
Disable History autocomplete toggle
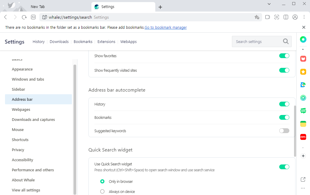(284, 104)
